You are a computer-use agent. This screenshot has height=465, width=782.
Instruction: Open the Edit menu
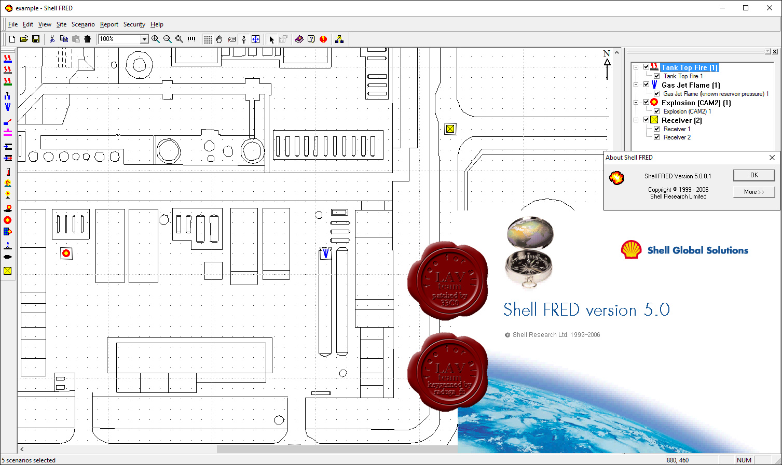tap(28, 24)
